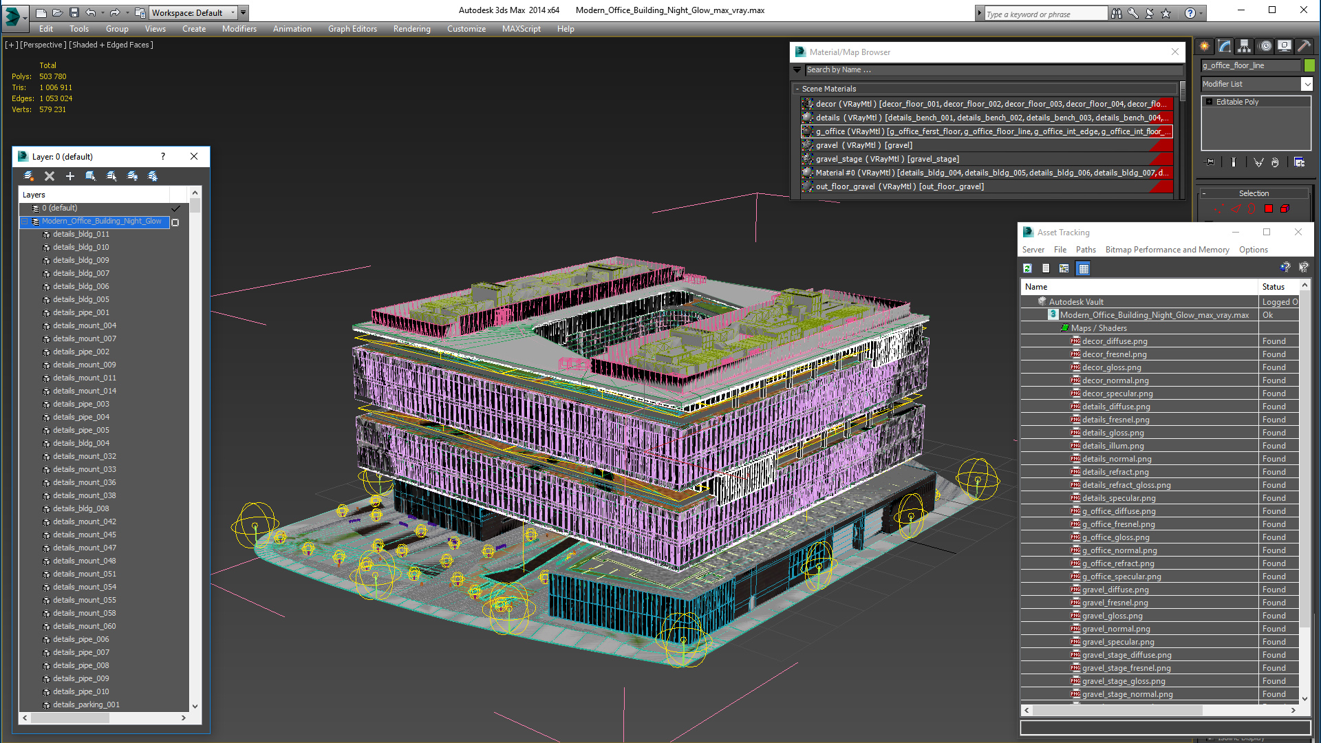1321x743 pixels.
Task: Select Edge sub-object level icon
Action: click(x=1236, y=208)
